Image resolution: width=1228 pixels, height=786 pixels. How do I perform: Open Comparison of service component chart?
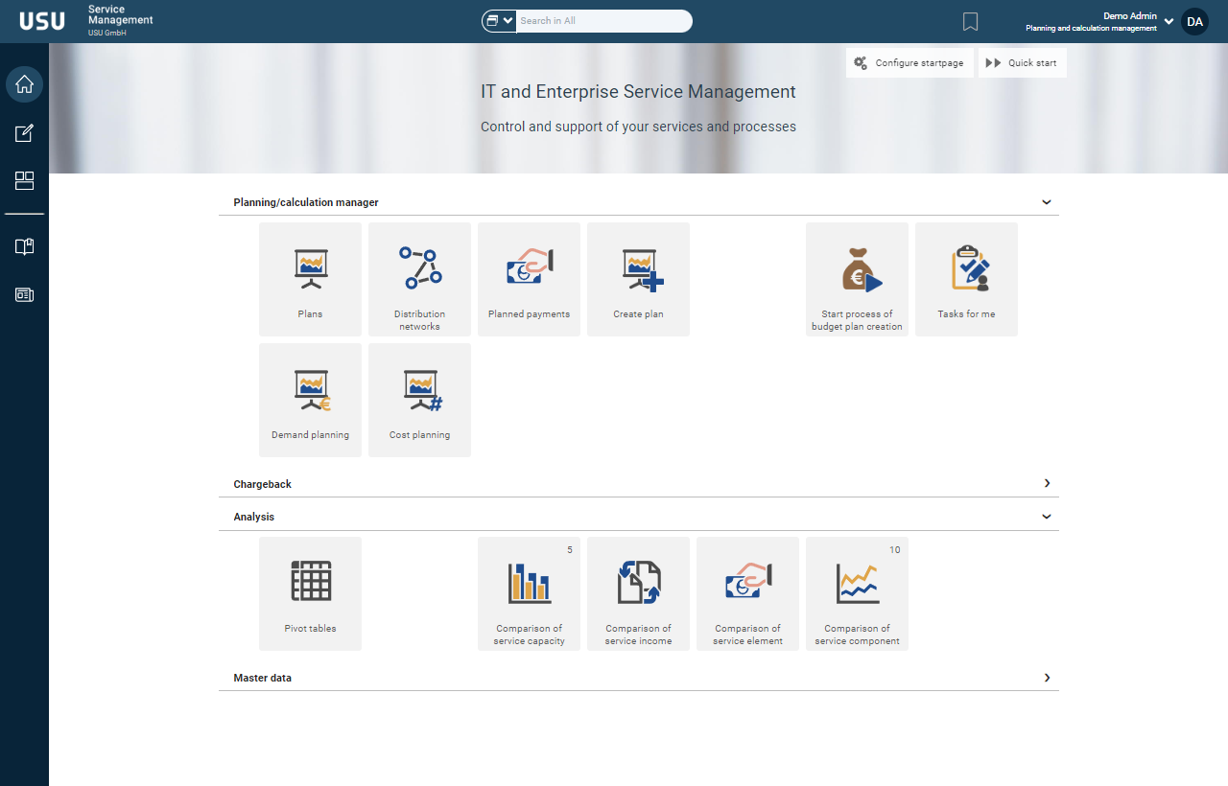[857, 593]
